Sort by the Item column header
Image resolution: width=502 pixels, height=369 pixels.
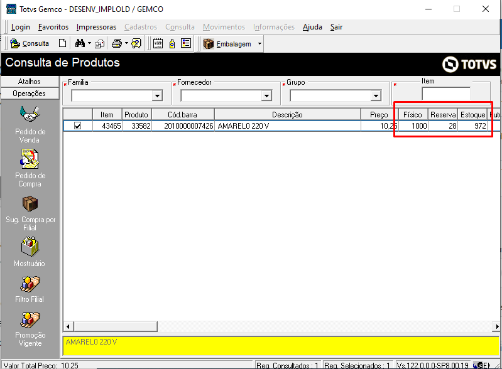point(107,114)
